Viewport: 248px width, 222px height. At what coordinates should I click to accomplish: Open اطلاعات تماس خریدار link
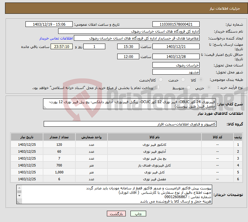click(56, 38)
